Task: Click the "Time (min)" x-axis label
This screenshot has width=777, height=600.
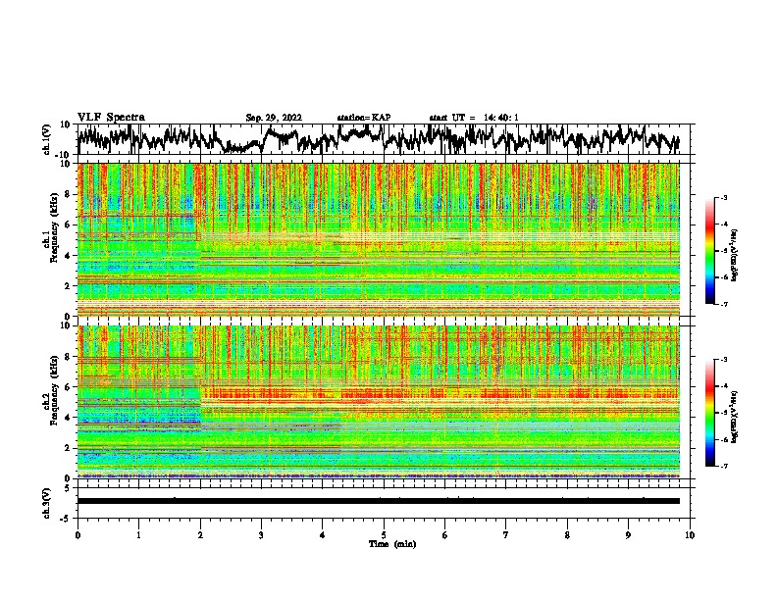Action: click(392, 544)
